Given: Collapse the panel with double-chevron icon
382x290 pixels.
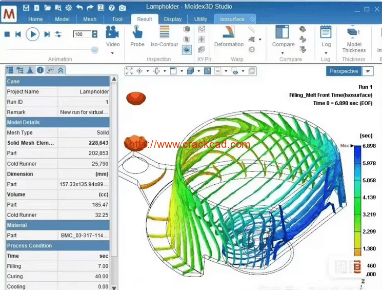Looking at the screenshot, I should (61, 70).
